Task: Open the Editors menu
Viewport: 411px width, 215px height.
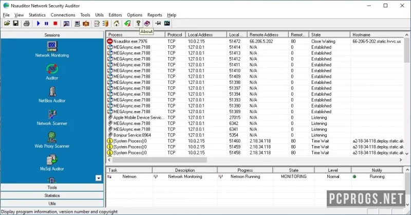Action: [115, 15]
